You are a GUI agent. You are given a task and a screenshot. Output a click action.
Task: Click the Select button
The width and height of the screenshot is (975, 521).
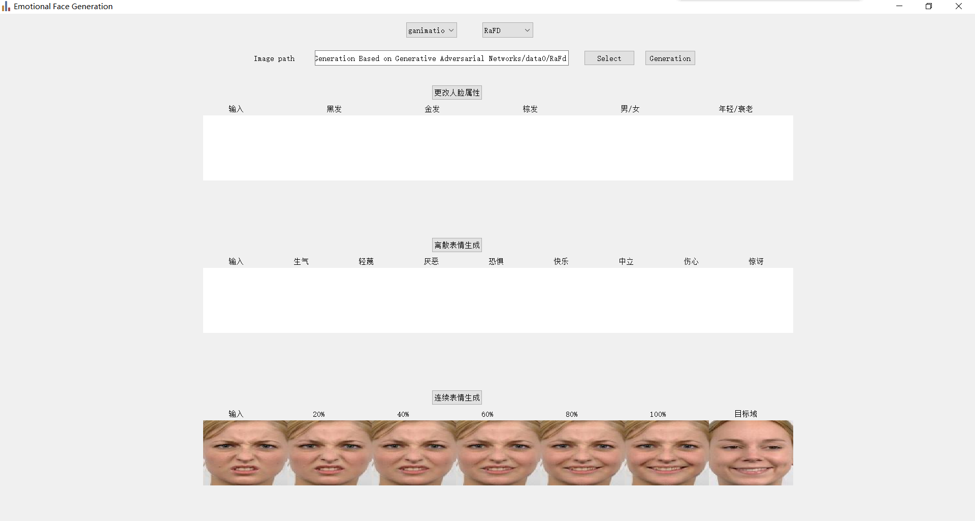[x=609, y=58]
